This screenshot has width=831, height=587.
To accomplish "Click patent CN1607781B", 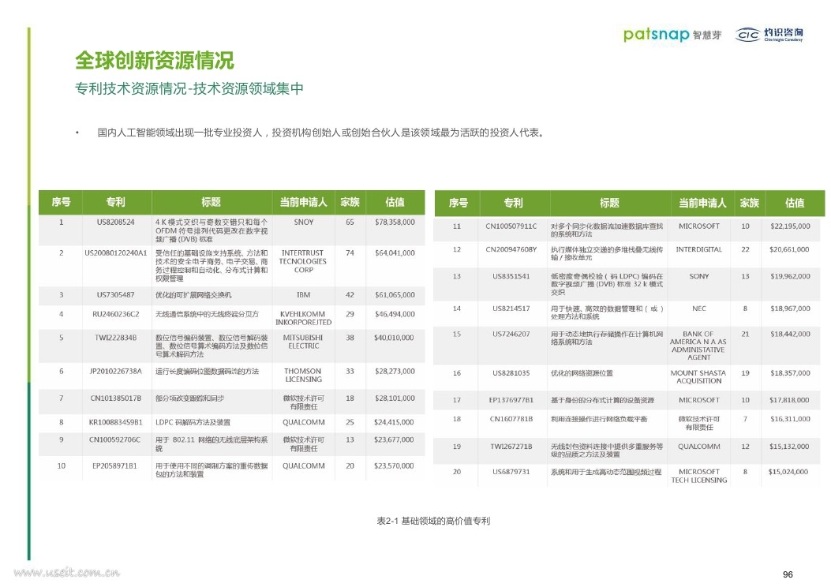I will [x=511, y=418].
